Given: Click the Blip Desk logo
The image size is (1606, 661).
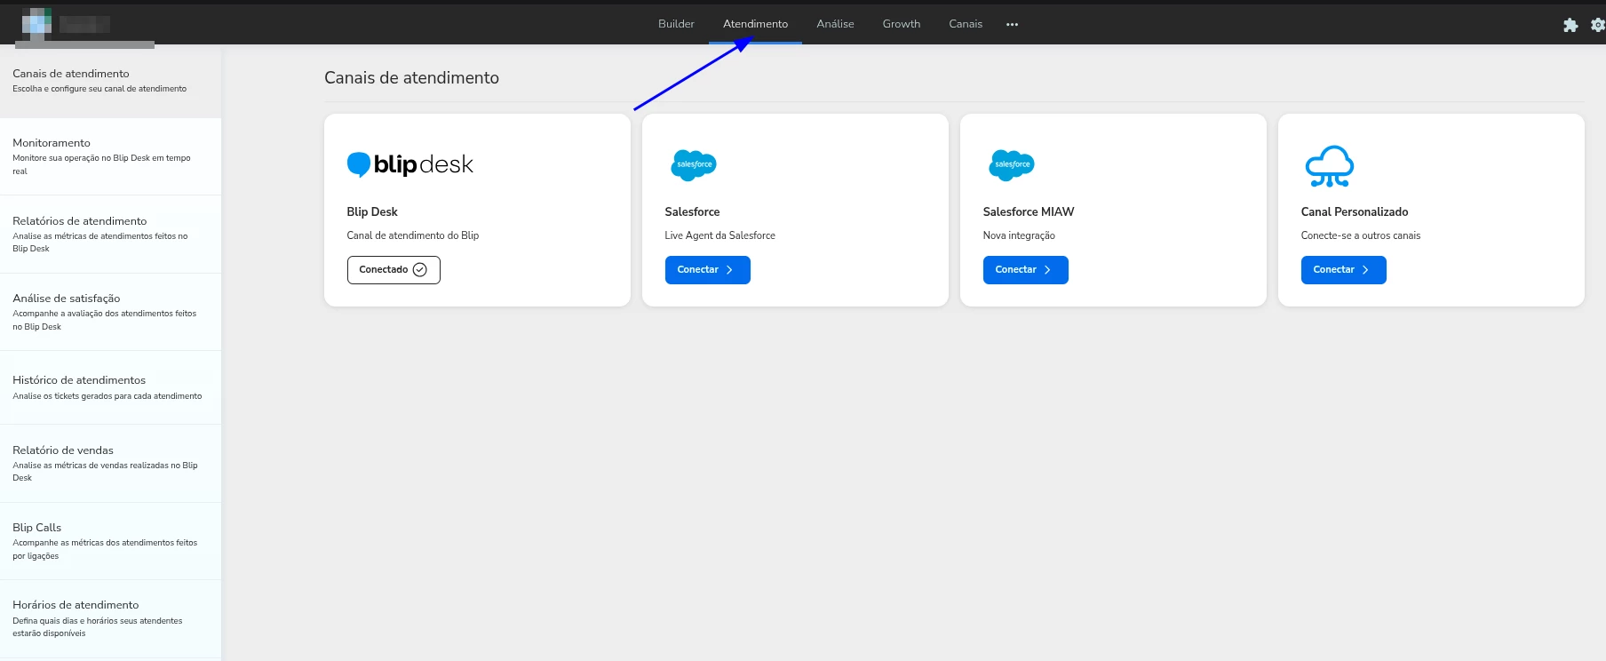Looking at the screenshot, I should tap(409, 164).
